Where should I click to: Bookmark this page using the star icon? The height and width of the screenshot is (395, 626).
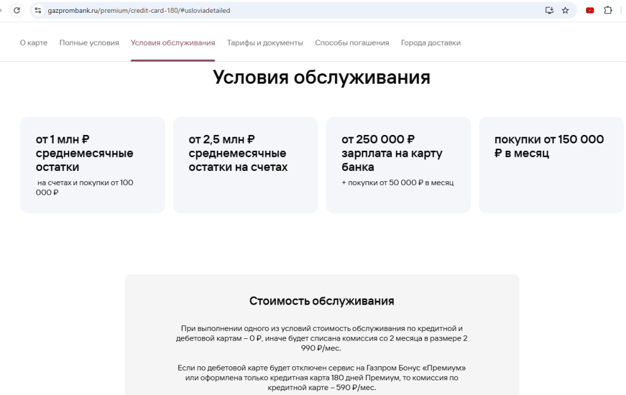pyautogui.click(x=565, y=10)
